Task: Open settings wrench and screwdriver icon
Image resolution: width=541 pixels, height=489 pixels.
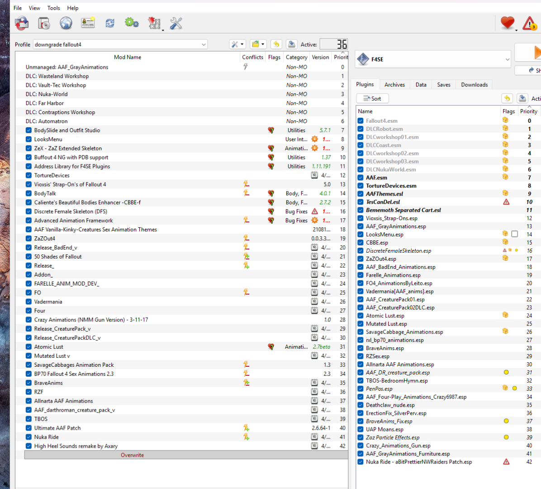Action: (x=176, y=23)
